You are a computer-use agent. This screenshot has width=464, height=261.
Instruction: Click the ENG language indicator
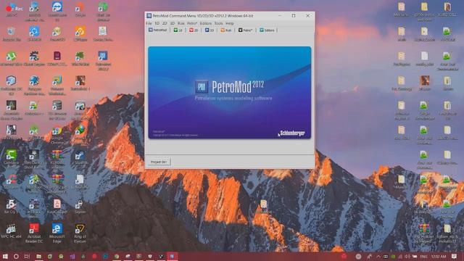tap(423, 256)
